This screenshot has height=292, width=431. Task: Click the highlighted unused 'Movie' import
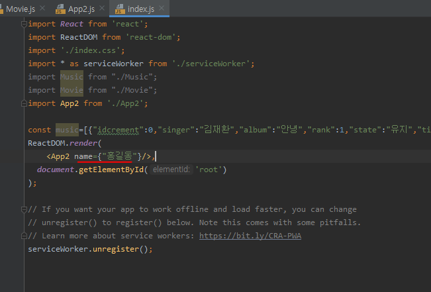pyautogui.click(x=72, y=90)
